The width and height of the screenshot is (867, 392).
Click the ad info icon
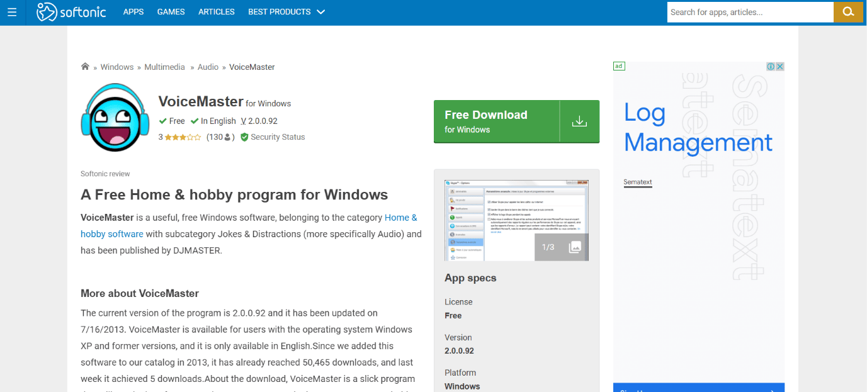pyautogui.click(x=771, y=66)
